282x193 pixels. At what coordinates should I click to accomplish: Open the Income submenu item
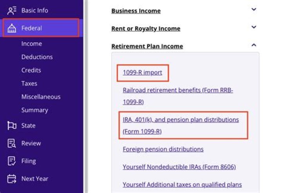[32, 44]
